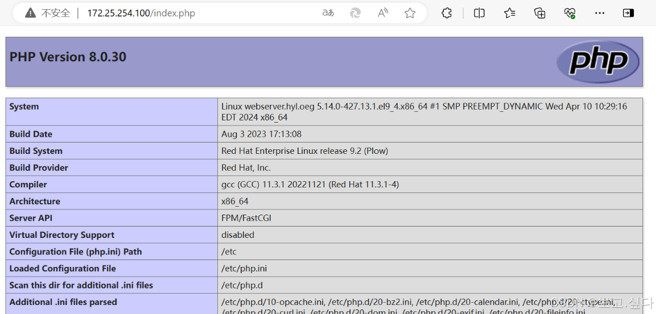Click the address bar URL 172.25.254.100/index.php
The height and width of the screenshot is (314, 656).
pos(141,14)
